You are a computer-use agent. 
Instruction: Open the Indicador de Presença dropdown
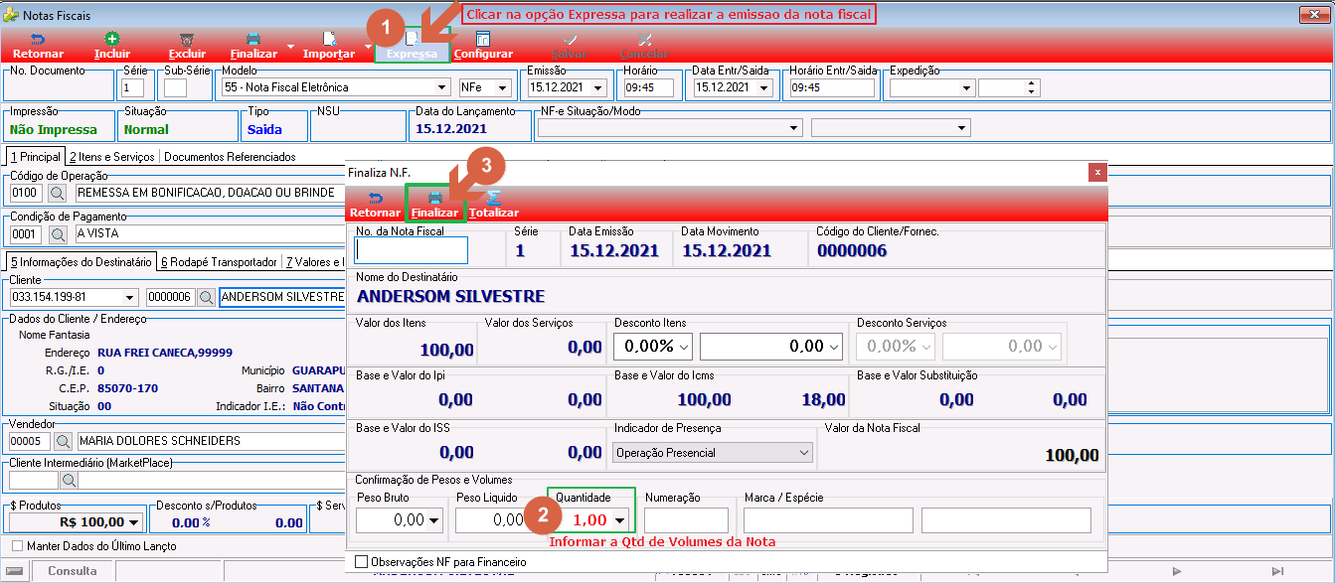[x=804, y=452]
